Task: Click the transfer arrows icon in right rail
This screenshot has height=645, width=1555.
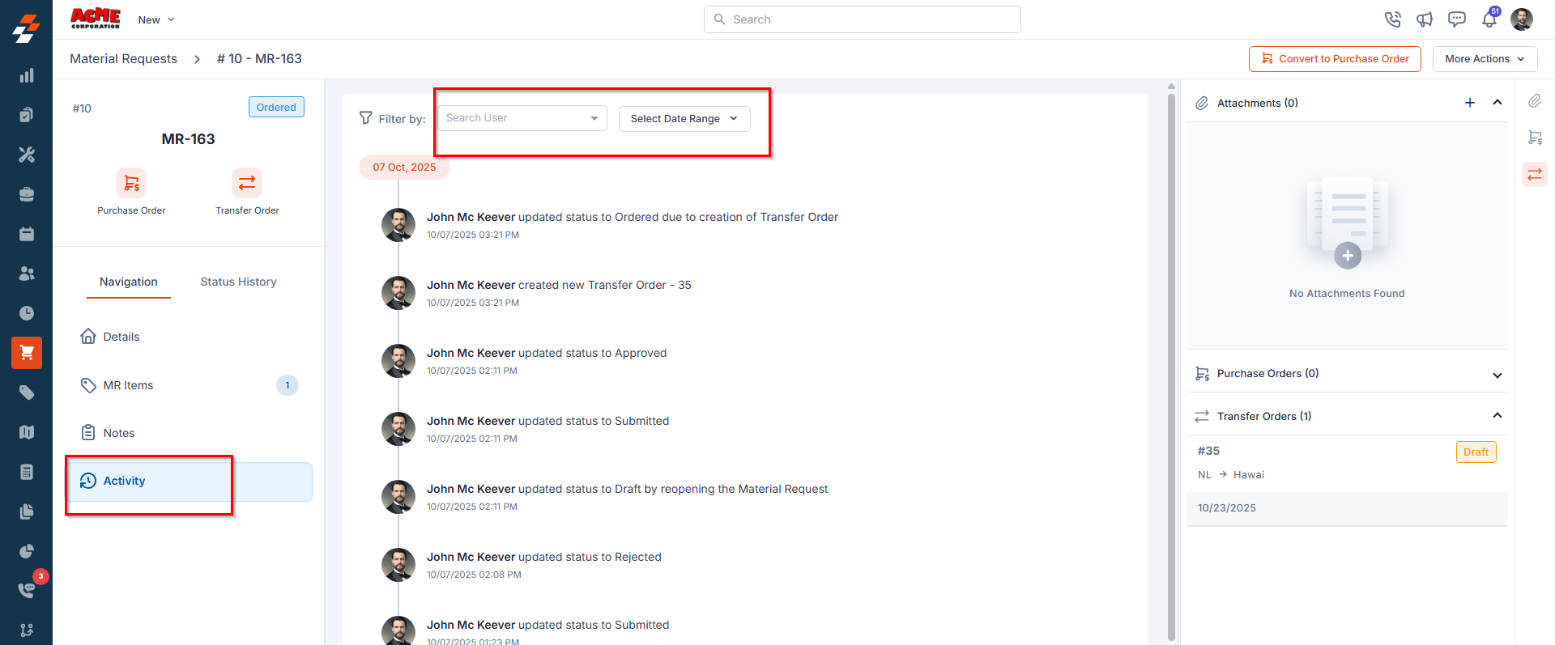Action: pos(1535,174)
